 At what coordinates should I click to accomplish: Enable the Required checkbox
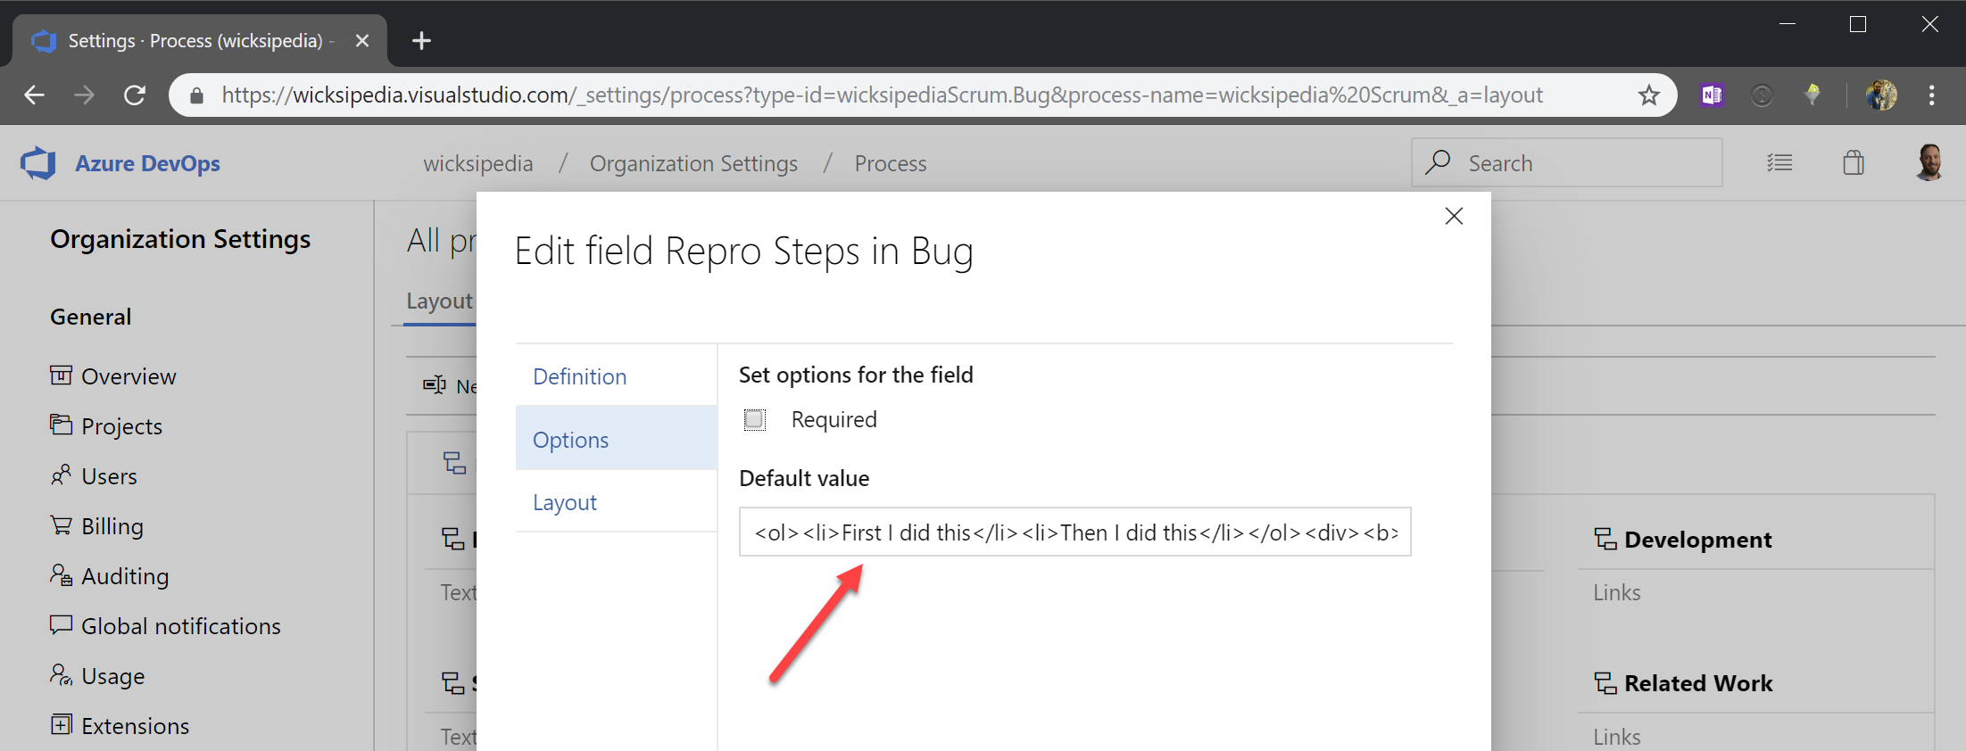coord(755,419)
